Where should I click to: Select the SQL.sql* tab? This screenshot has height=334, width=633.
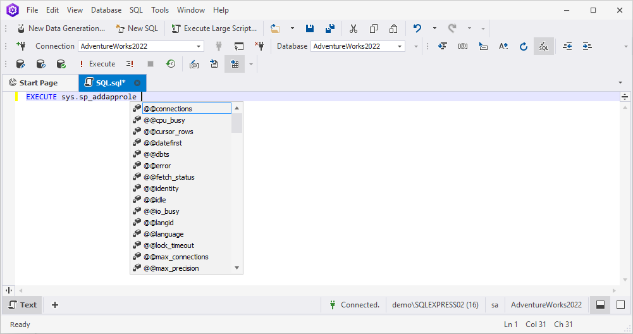tap(111, 83)
